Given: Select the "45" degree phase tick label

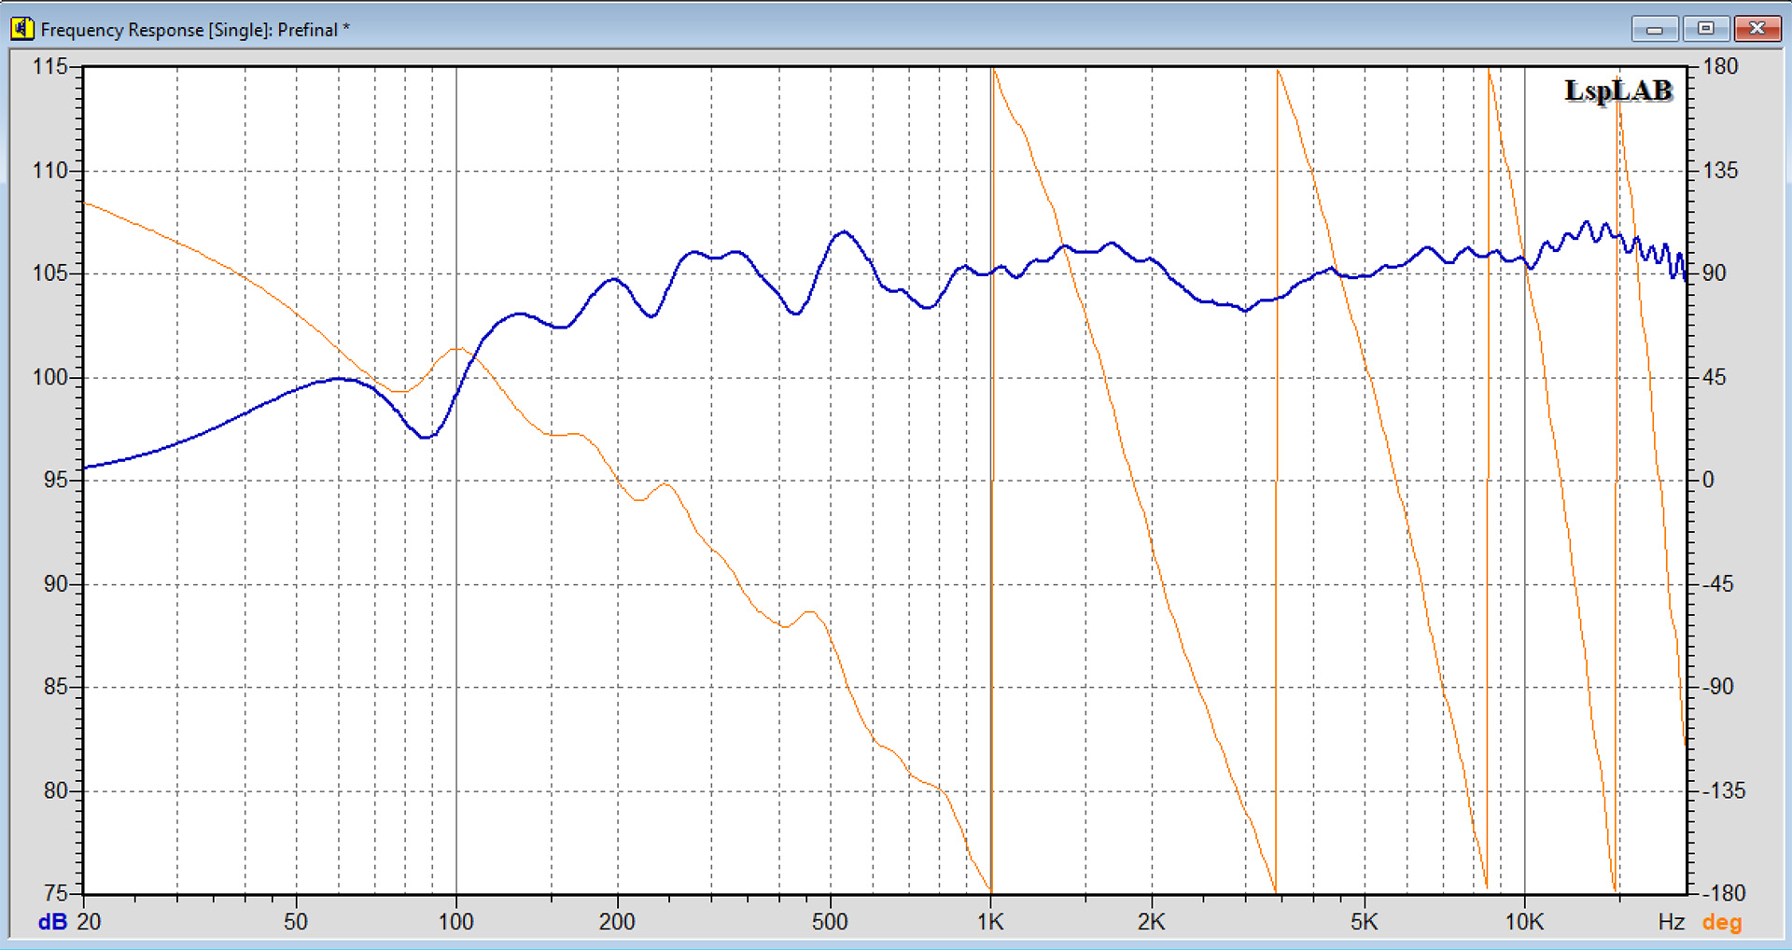Looking at the screenshot, I should pos(1715,377).
